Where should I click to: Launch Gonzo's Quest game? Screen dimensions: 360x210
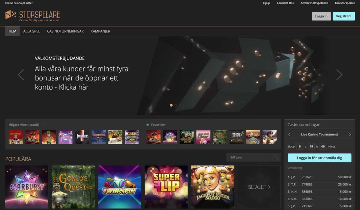(x=73, y=187)
